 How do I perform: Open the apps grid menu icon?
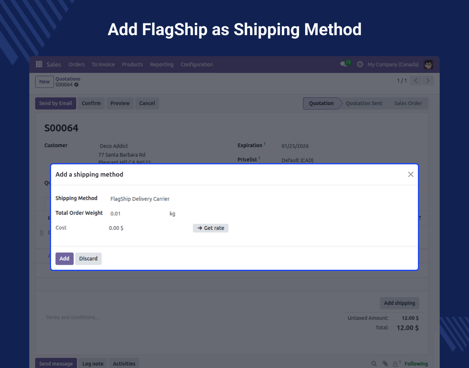tap(39, 64)
